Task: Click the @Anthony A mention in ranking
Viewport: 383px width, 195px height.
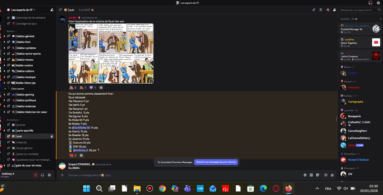Action: tap(80, 150)
